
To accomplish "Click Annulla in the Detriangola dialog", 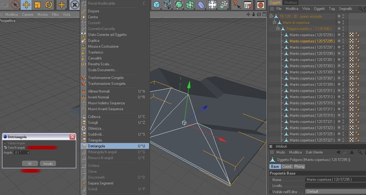I will point(48,164).
